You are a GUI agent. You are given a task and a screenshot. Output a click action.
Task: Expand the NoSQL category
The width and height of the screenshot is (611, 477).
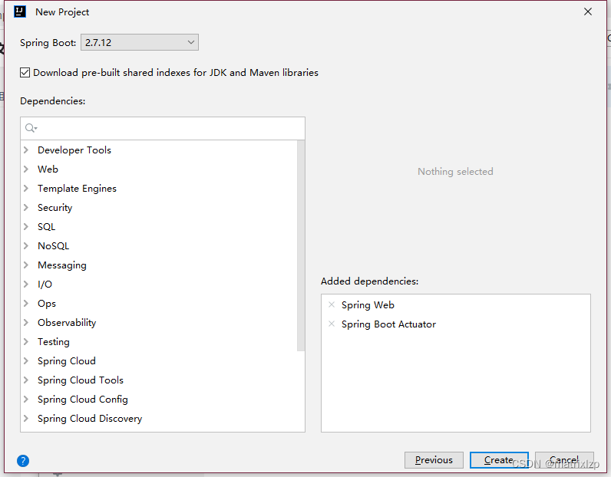tap(26, 245)
